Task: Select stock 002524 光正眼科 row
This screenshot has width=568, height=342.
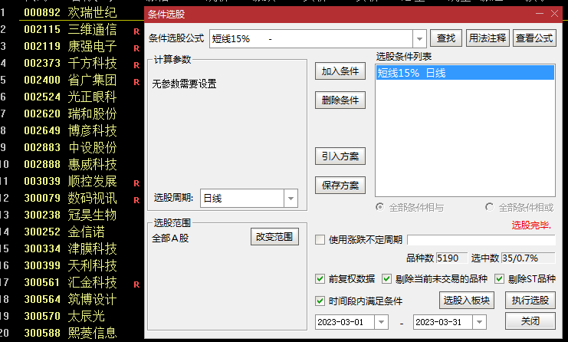Action: coord(71,97)
